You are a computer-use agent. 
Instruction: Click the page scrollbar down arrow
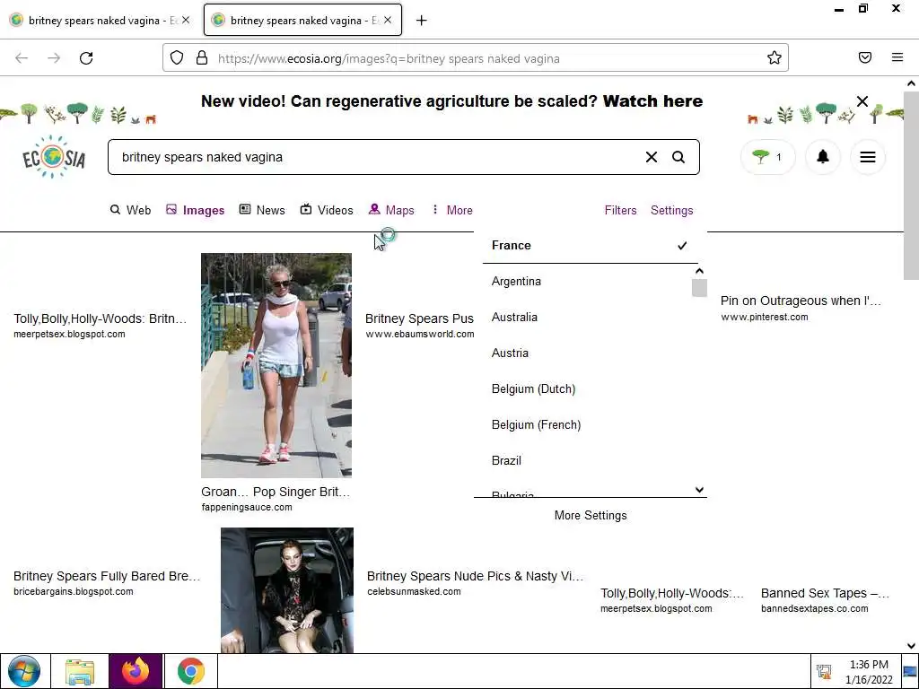tap(911, 646)
